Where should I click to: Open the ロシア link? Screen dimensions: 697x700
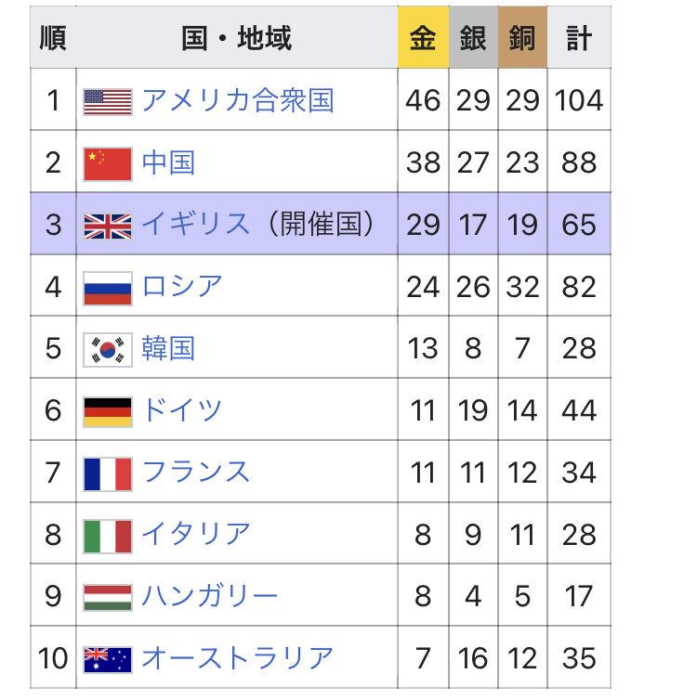[x=182, y=286]
